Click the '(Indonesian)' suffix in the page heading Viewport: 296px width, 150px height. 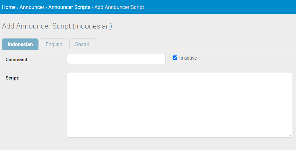click(92, 26)
